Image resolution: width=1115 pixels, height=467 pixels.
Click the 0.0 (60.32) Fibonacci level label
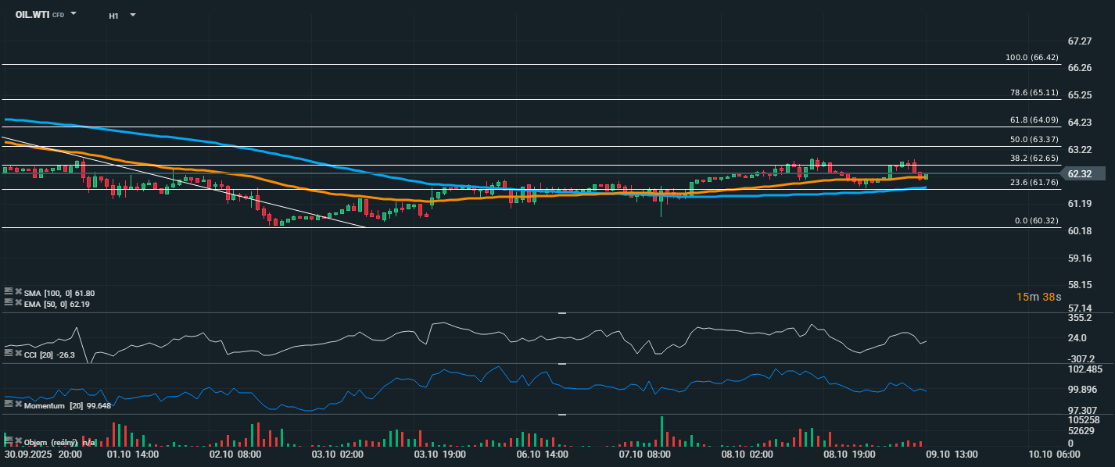[1036, 221]
